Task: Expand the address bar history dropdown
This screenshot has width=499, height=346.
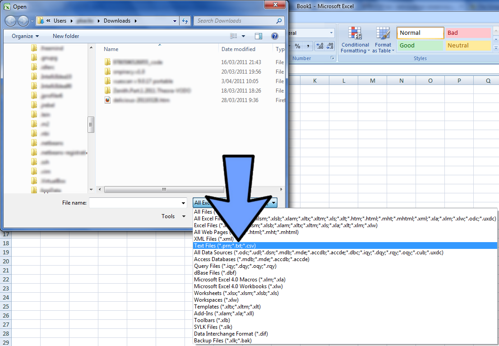Action: tap(175, 21)
